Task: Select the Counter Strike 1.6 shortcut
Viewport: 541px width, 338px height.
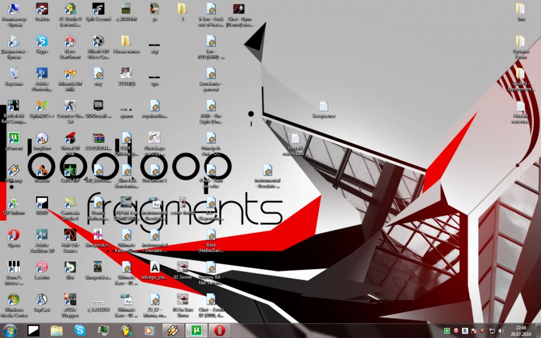Action: [x=70, y=112]
